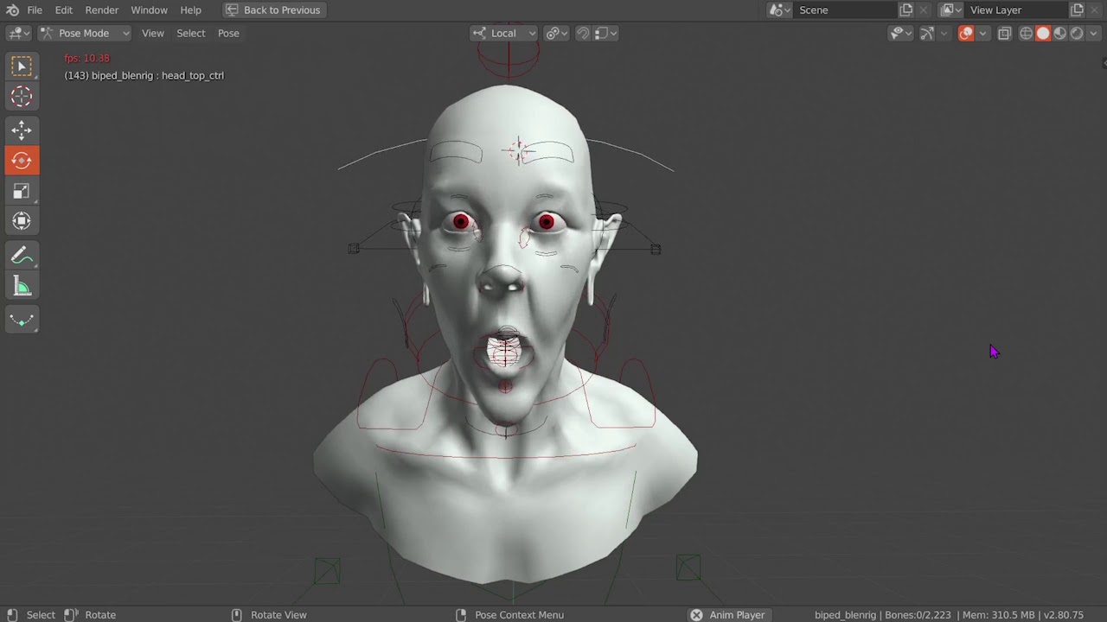1107x622 pixels.
Task: Toggle snapping magnet button
Action: point(582,33)
